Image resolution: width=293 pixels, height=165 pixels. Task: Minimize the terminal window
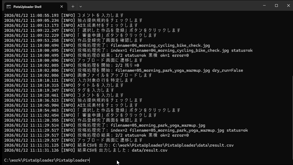pos(264,6)
